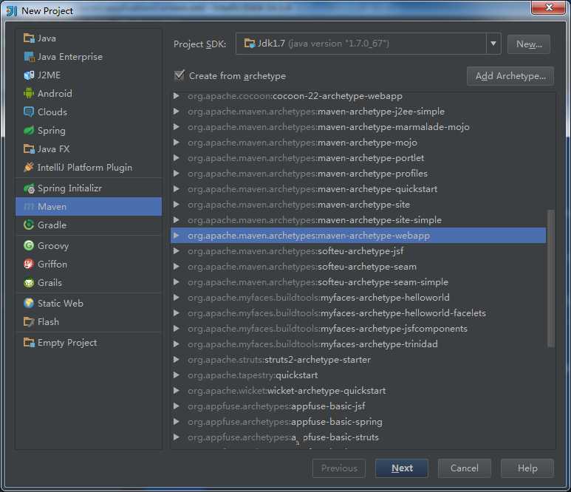Image resolution: width=571 pixels, height=492 pixels.
Task: Select Java Enterprise project category
Action: click(89, 56)
